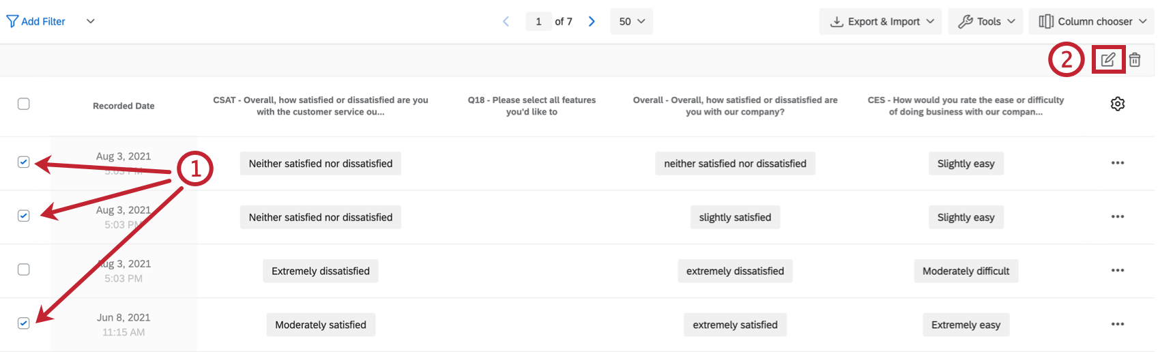
Task: Go to previous page arrow
Action: [506, 22]
